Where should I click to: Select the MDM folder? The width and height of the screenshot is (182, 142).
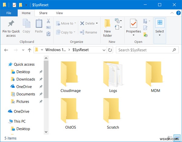pyautogui.click(x=155, y=77)
